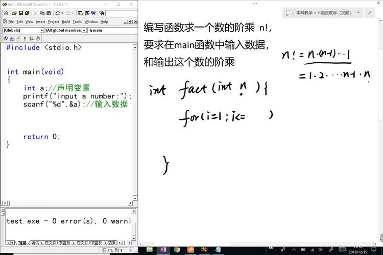Open the Help menu
Screen dimensions: 383x255
coord(104,22)
